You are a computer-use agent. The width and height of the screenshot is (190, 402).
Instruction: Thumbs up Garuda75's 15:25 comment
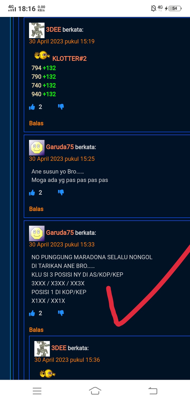pos(32,193)
